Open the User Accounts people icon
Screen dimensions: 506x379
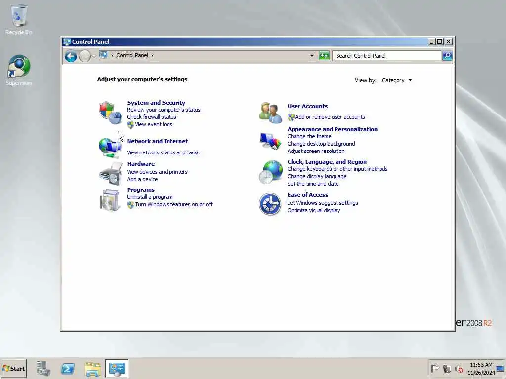(270, 113)
